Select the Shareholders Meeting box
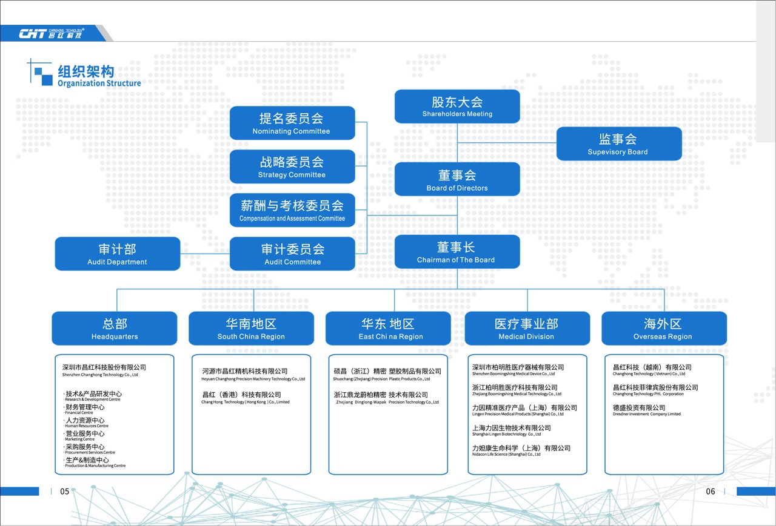This screenshot has width=776, height=526. (x=457, y=107)
